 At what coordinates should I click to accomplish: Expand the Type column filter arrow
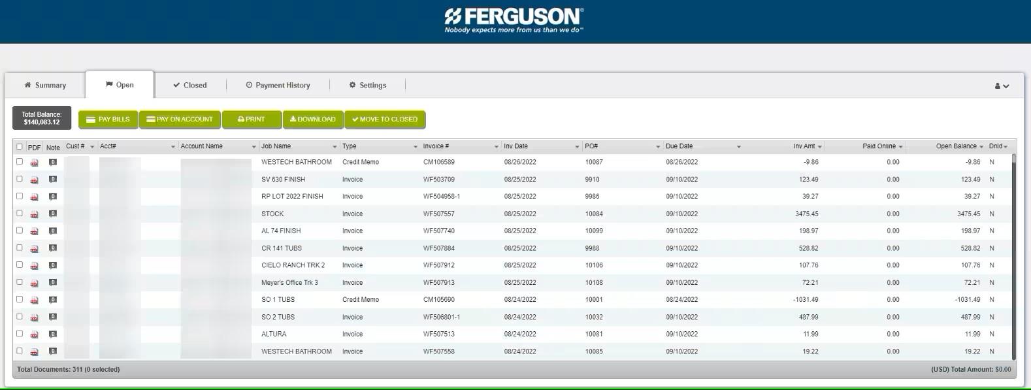pos(416,147)
